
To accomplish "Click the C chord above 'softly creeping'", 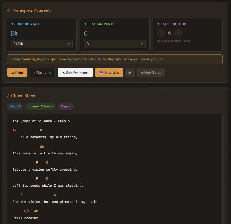I will pyautogui.click(x=47, y=163).
